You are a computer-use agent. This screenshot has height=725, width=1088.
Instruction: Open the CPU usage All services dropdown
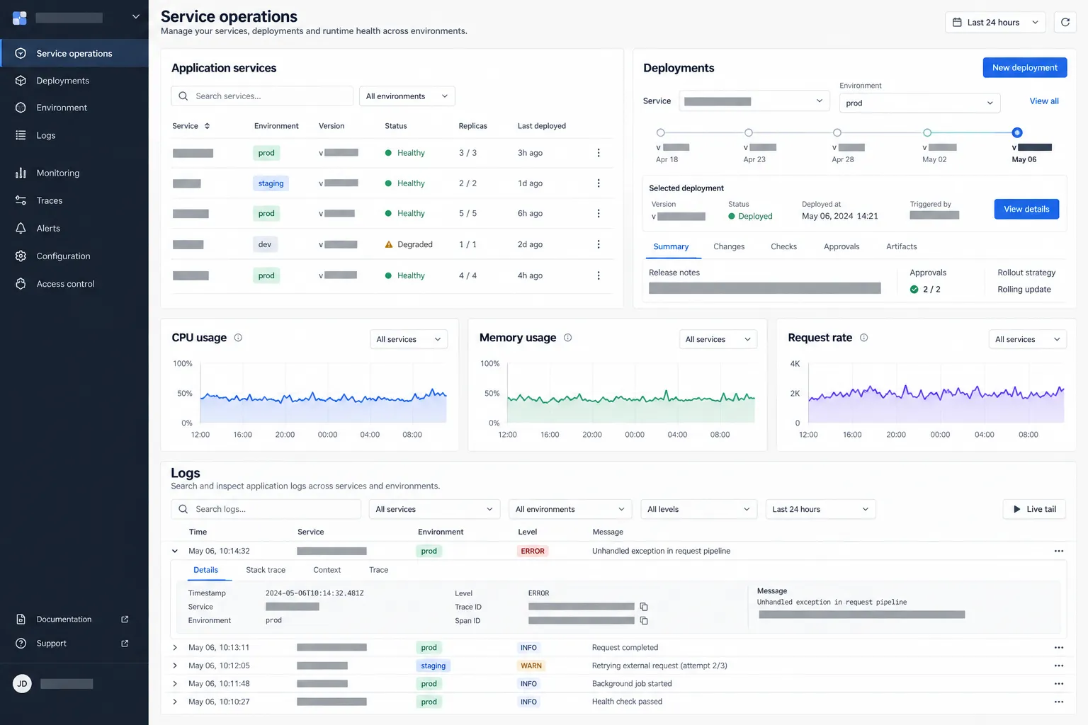pos(409,339)
